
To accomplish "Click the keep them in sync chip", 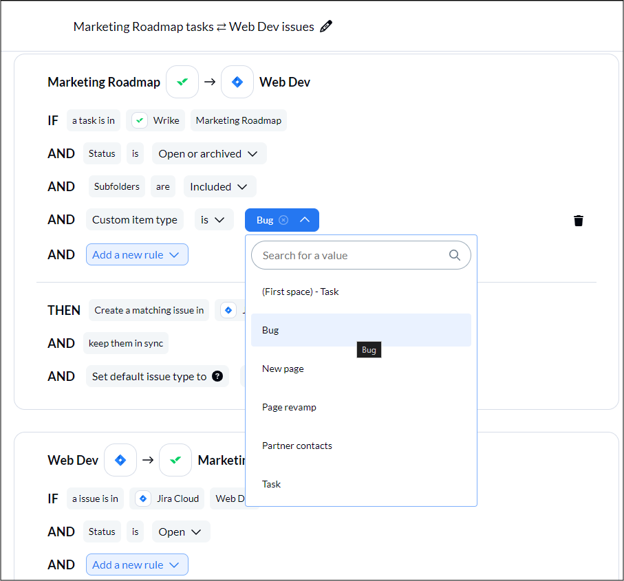I will (x=126, y=343).
